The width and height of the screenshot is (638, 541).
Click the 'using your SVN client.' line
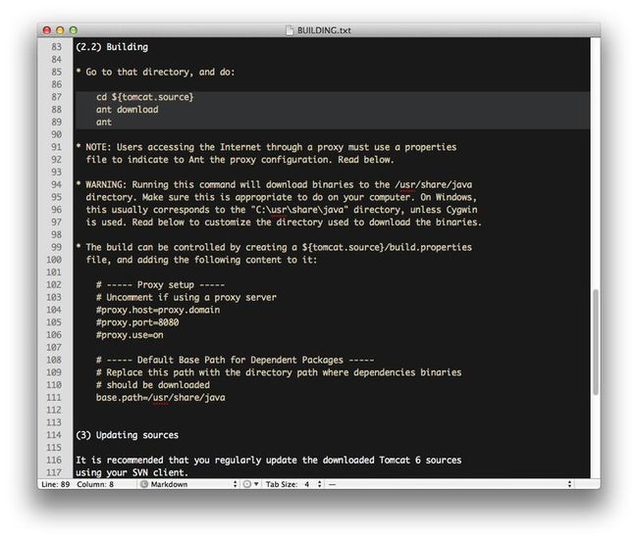[132, 472]
